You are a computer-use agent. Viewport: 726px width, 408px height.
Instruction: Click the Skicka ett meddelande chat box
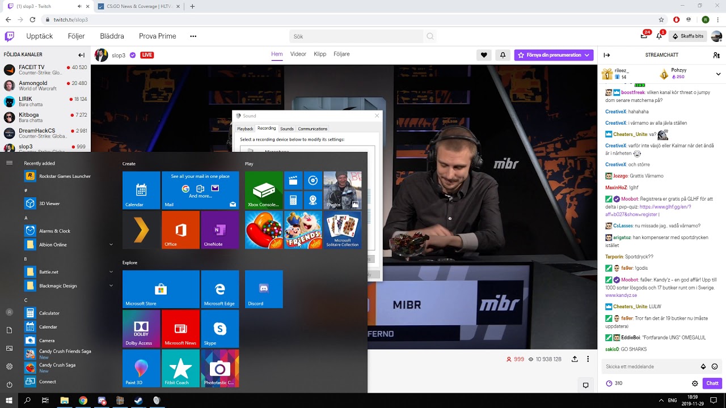651,367
